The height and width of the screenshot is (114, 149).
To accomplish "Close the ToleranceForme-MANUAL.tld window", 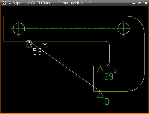I will pyautogui.click(x=146, y=3).
